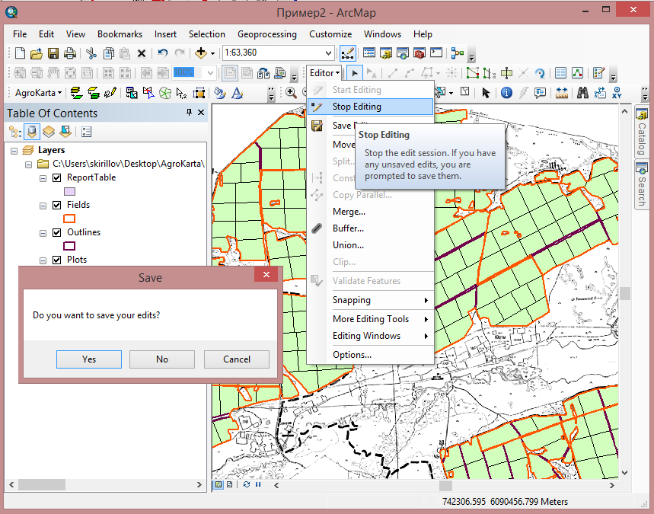Toggle the Outlines layer checkbox
This screenshot has height=514, width=654.
pos(56,232)
